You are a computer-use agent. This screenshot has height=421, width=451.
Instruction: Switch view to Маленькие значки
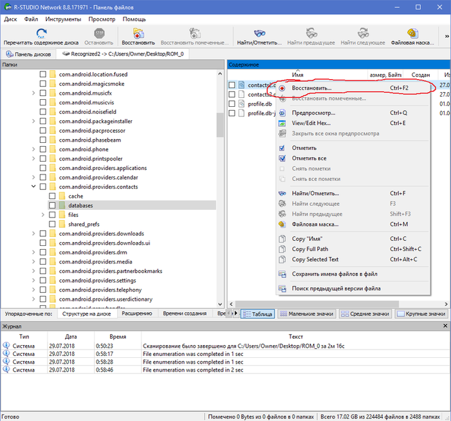coord(307,313)
